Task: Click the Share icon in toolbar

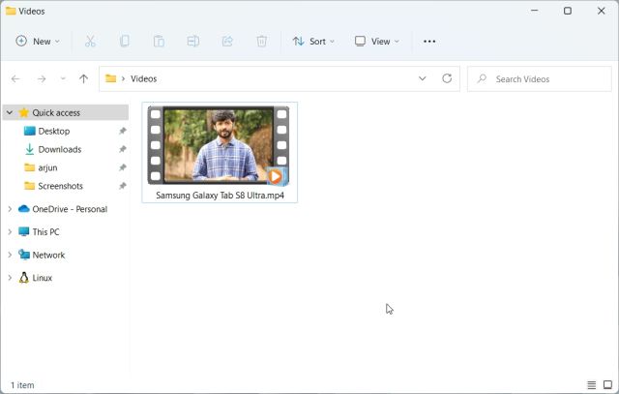Action: [227, 42]
